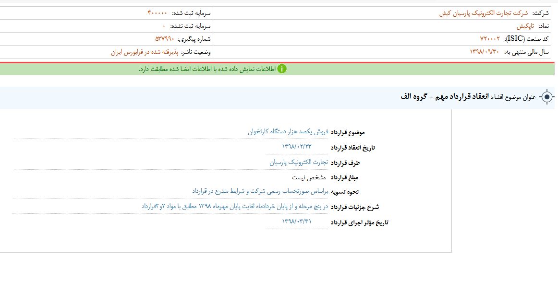Click contract subject field 'فروش یکصد هزار دستگاه کارتخوان'
Image resolution: width=558 pixels, height=291 pixels.
(x=288, y=131)
